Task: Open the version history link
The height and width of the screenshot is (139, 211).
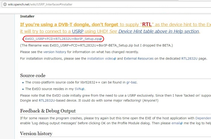Action: point(55,52)
